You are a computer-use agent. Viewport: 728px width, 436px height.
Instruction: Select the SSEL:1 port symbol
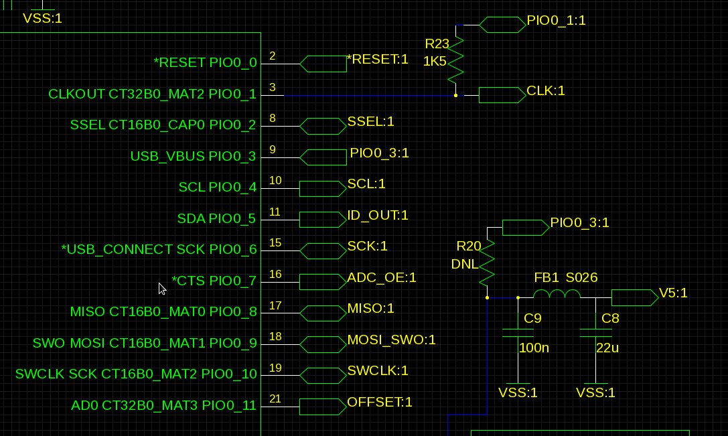[323, 126]
